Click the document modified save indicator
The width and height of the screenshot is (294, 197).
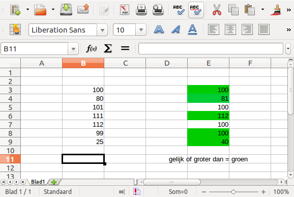(137, 191)
